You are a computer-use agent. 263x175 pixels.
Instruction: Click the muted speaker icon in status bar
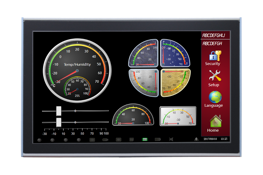[x=171, y=139]
